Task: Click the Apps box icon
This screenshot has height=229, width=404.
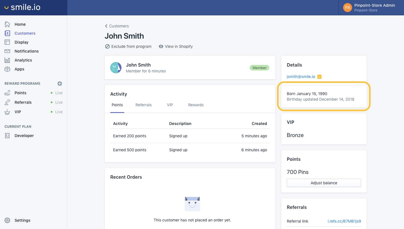Action: coord(7,69)
